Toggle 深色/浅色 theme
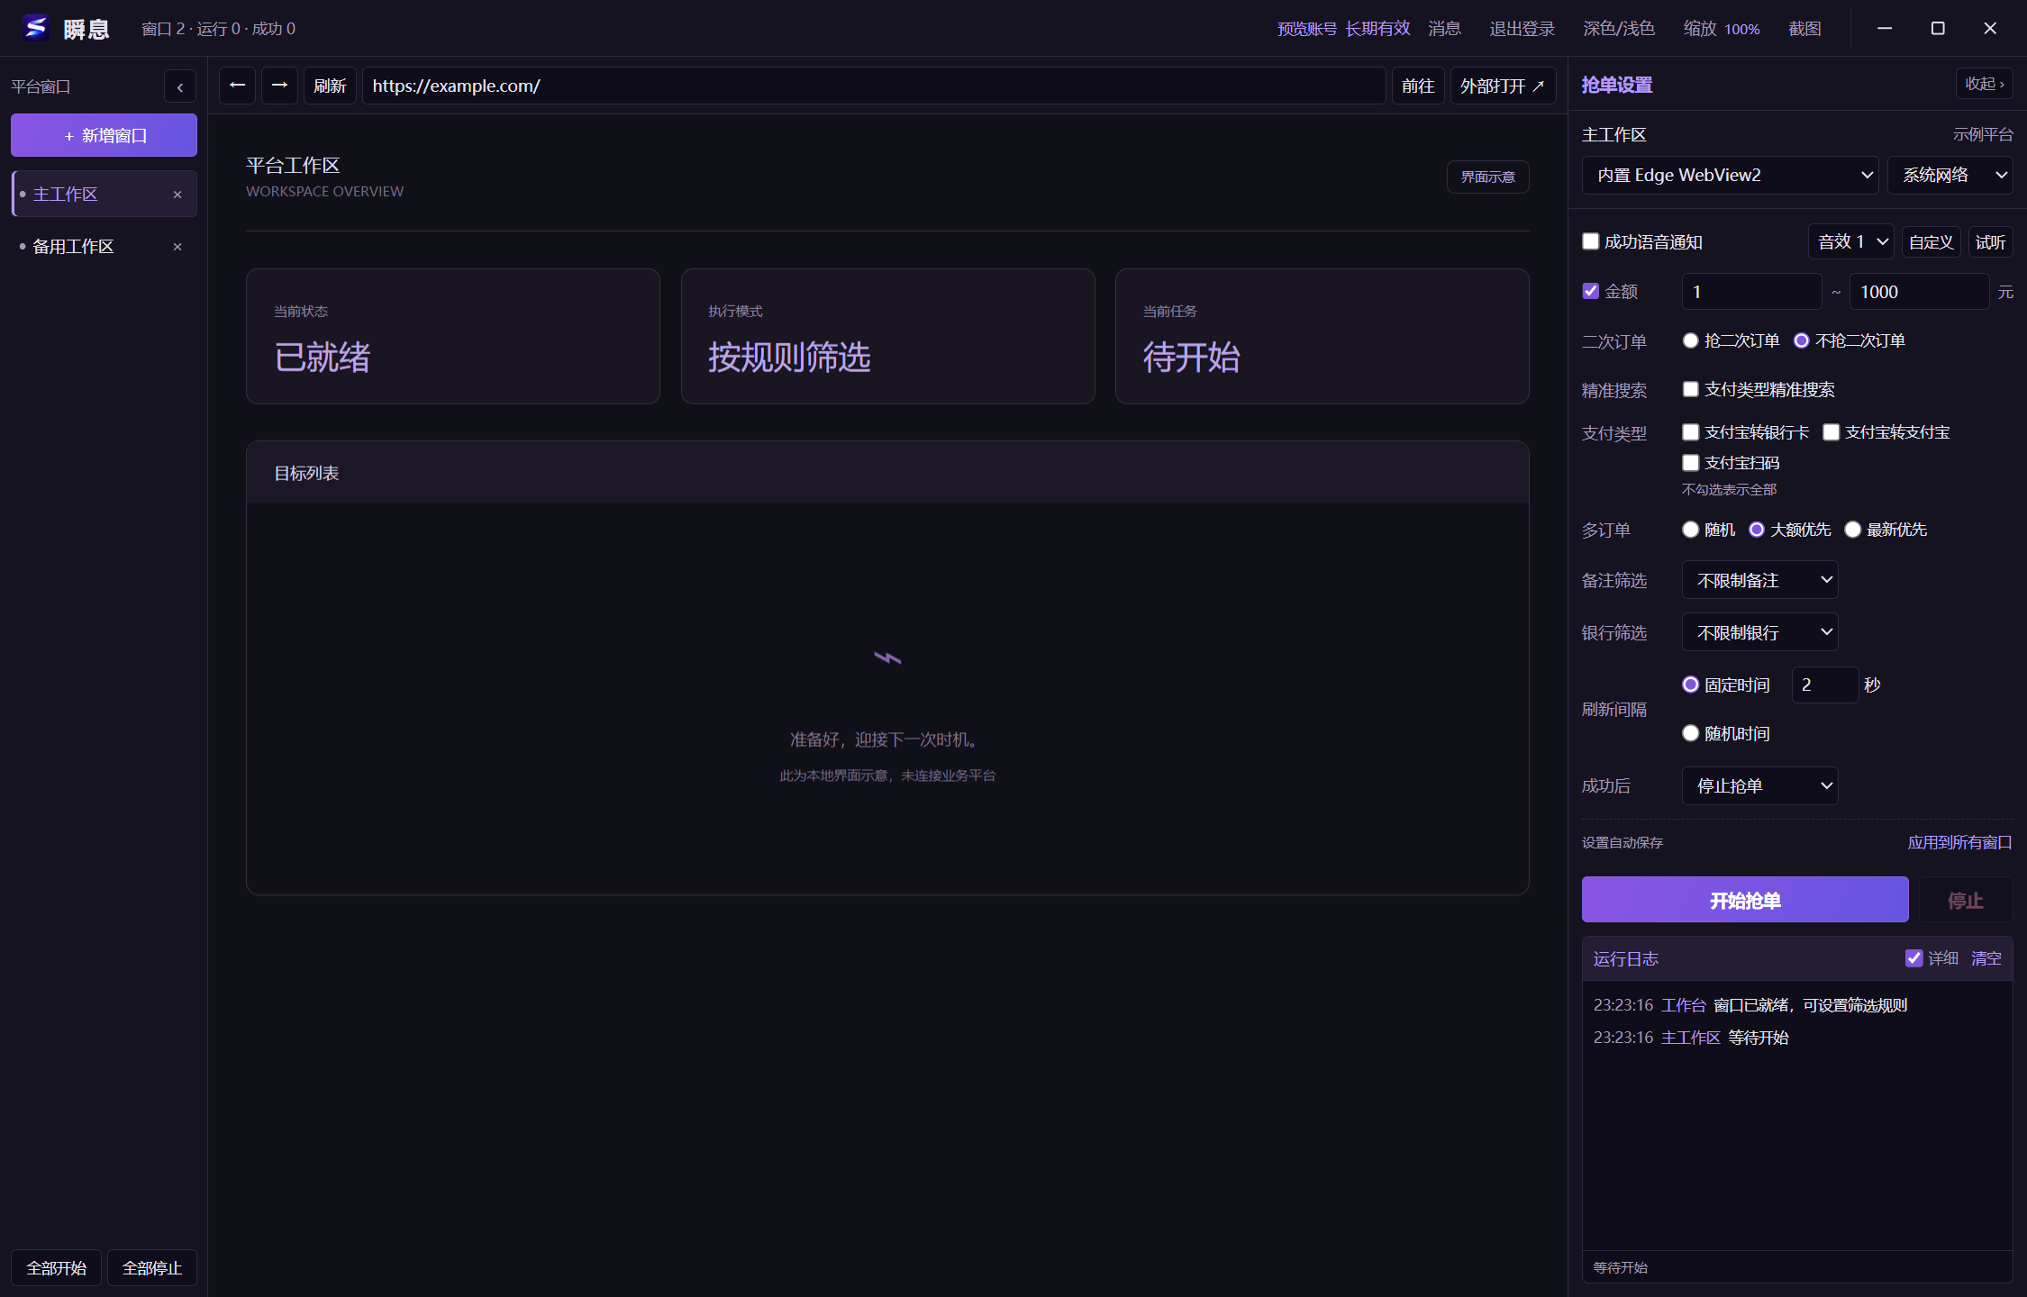 point(1619,29)
